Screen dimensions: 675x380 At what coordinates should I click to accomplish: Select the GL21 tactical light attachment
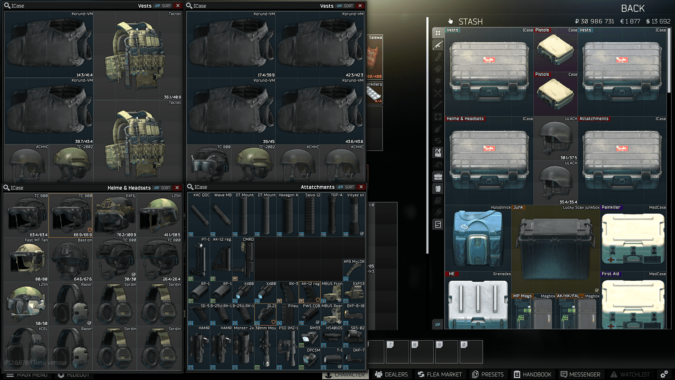(x=266, y=314)
